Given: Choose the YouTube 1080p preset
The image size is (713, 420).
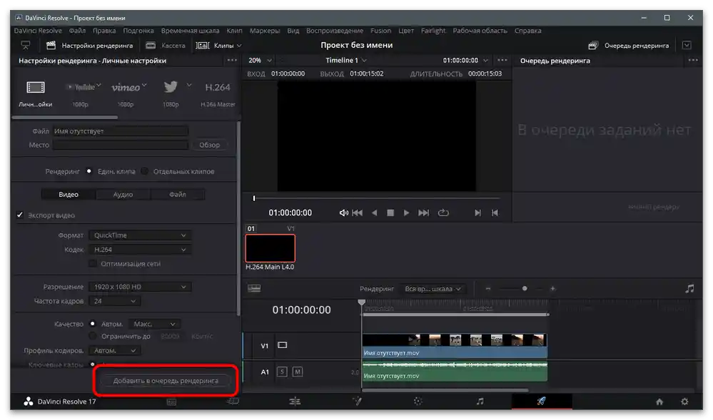Looking at the screenshot, I should pyautogui.click(x=82, y=87).
